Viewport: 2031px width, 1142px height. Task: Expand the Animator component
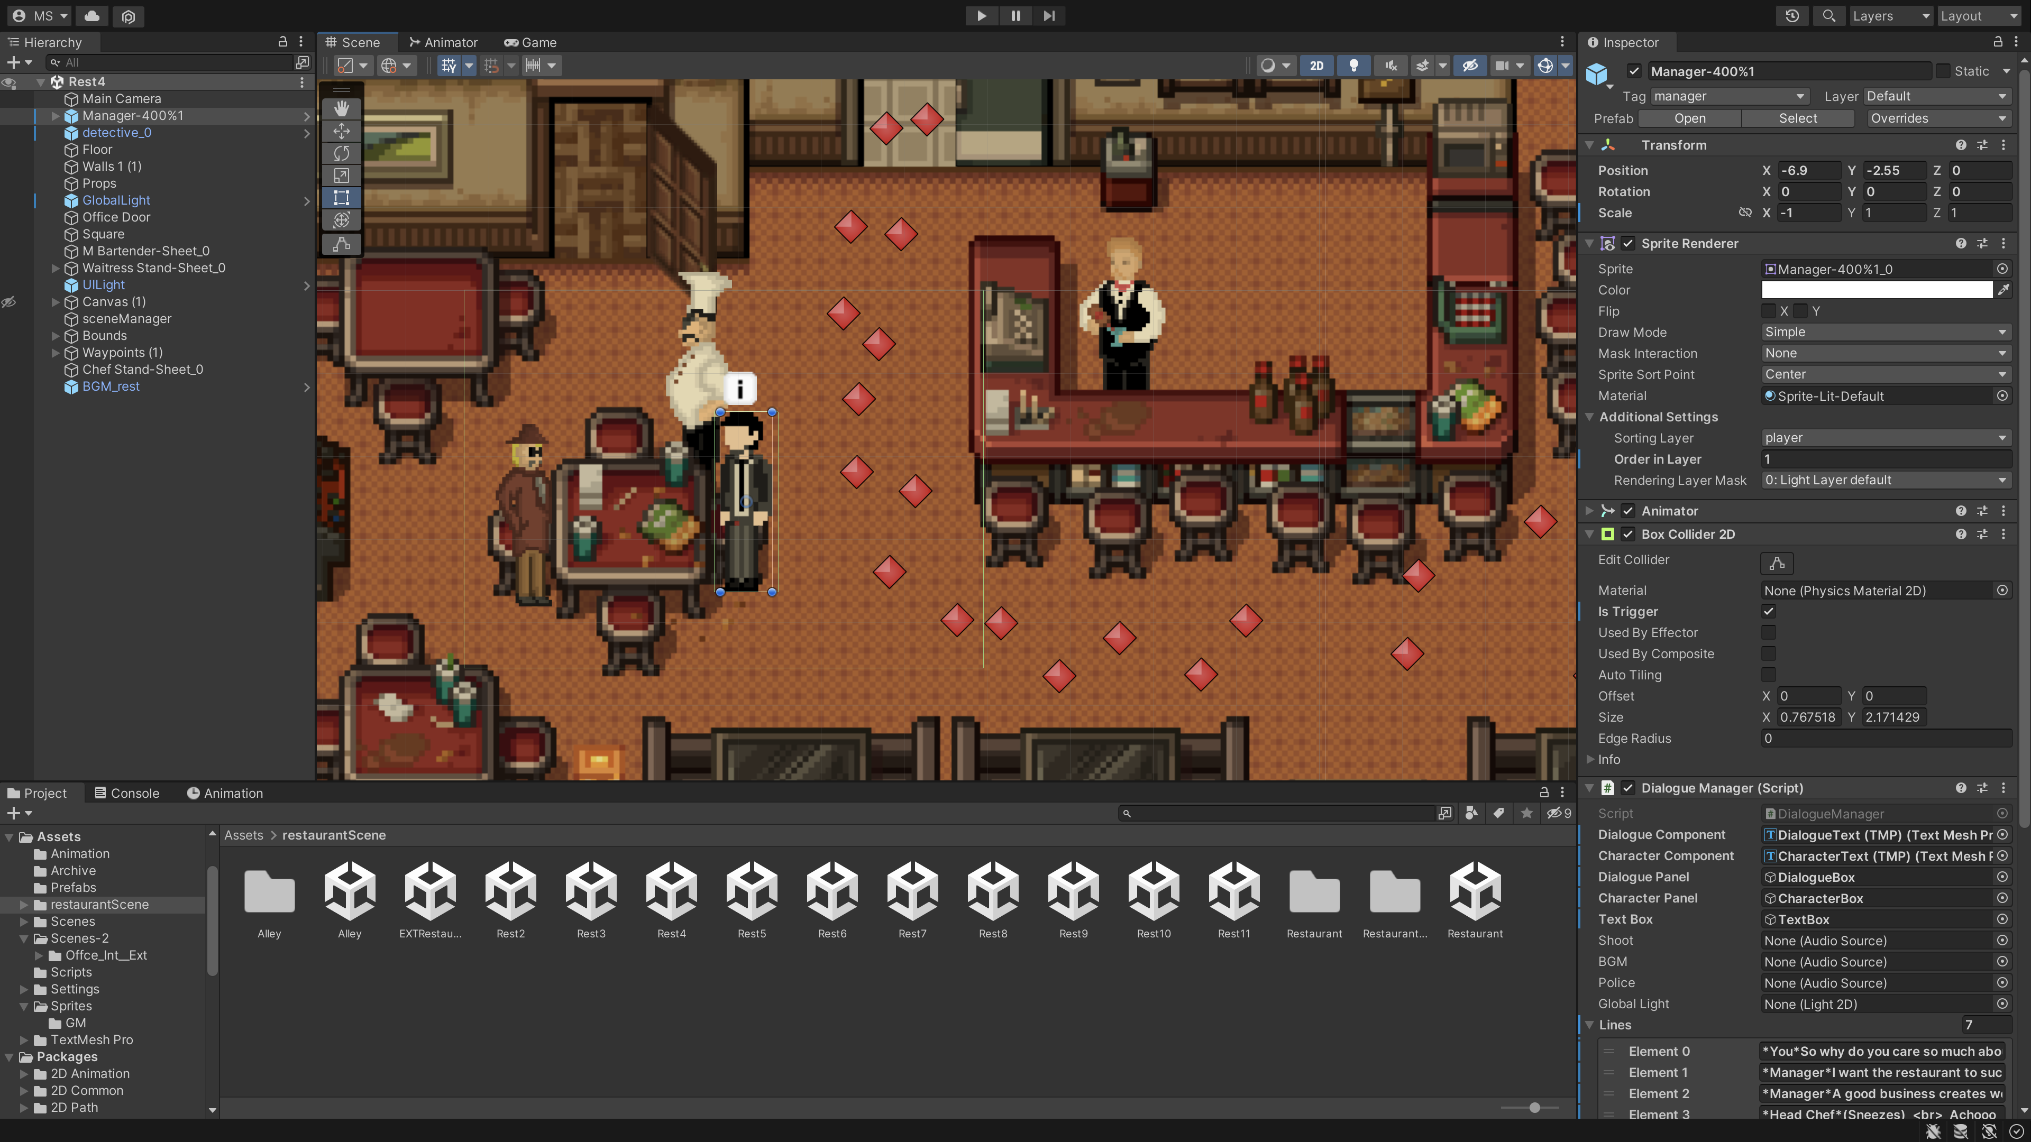(1589, 511)
